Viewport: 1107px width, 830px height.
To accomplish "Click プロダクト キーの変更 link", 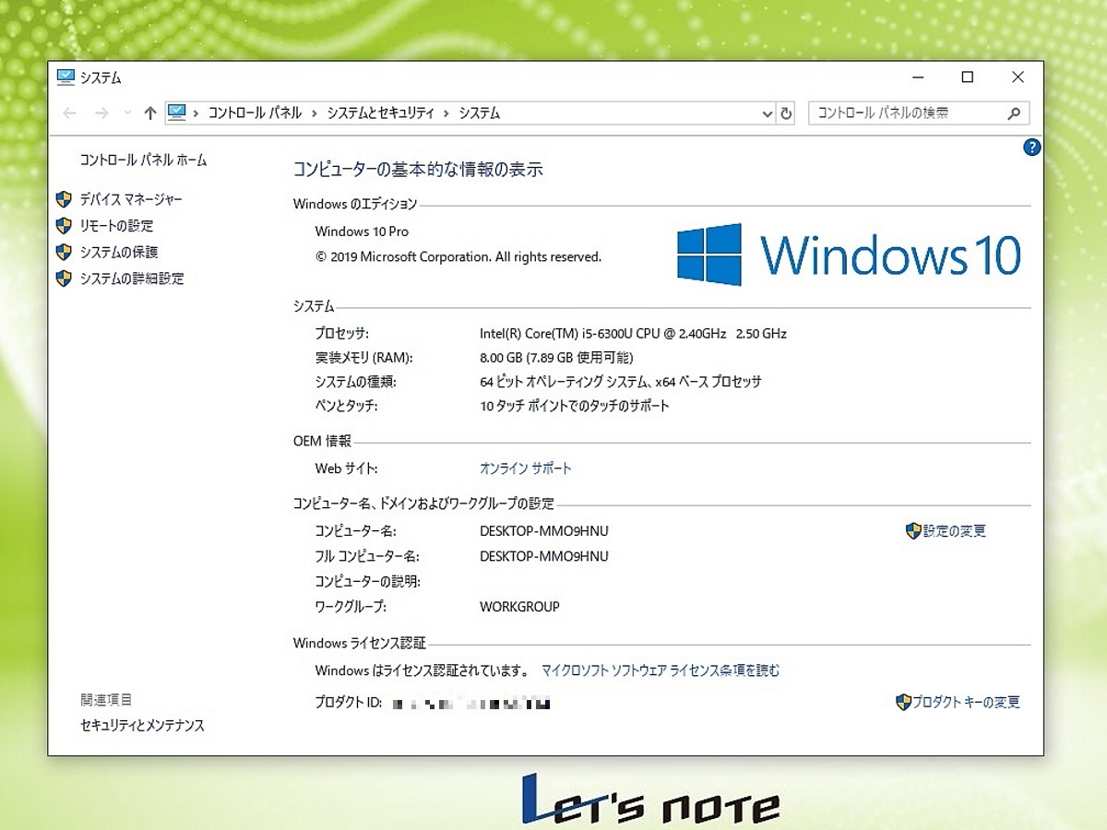I will coord(967,703).
